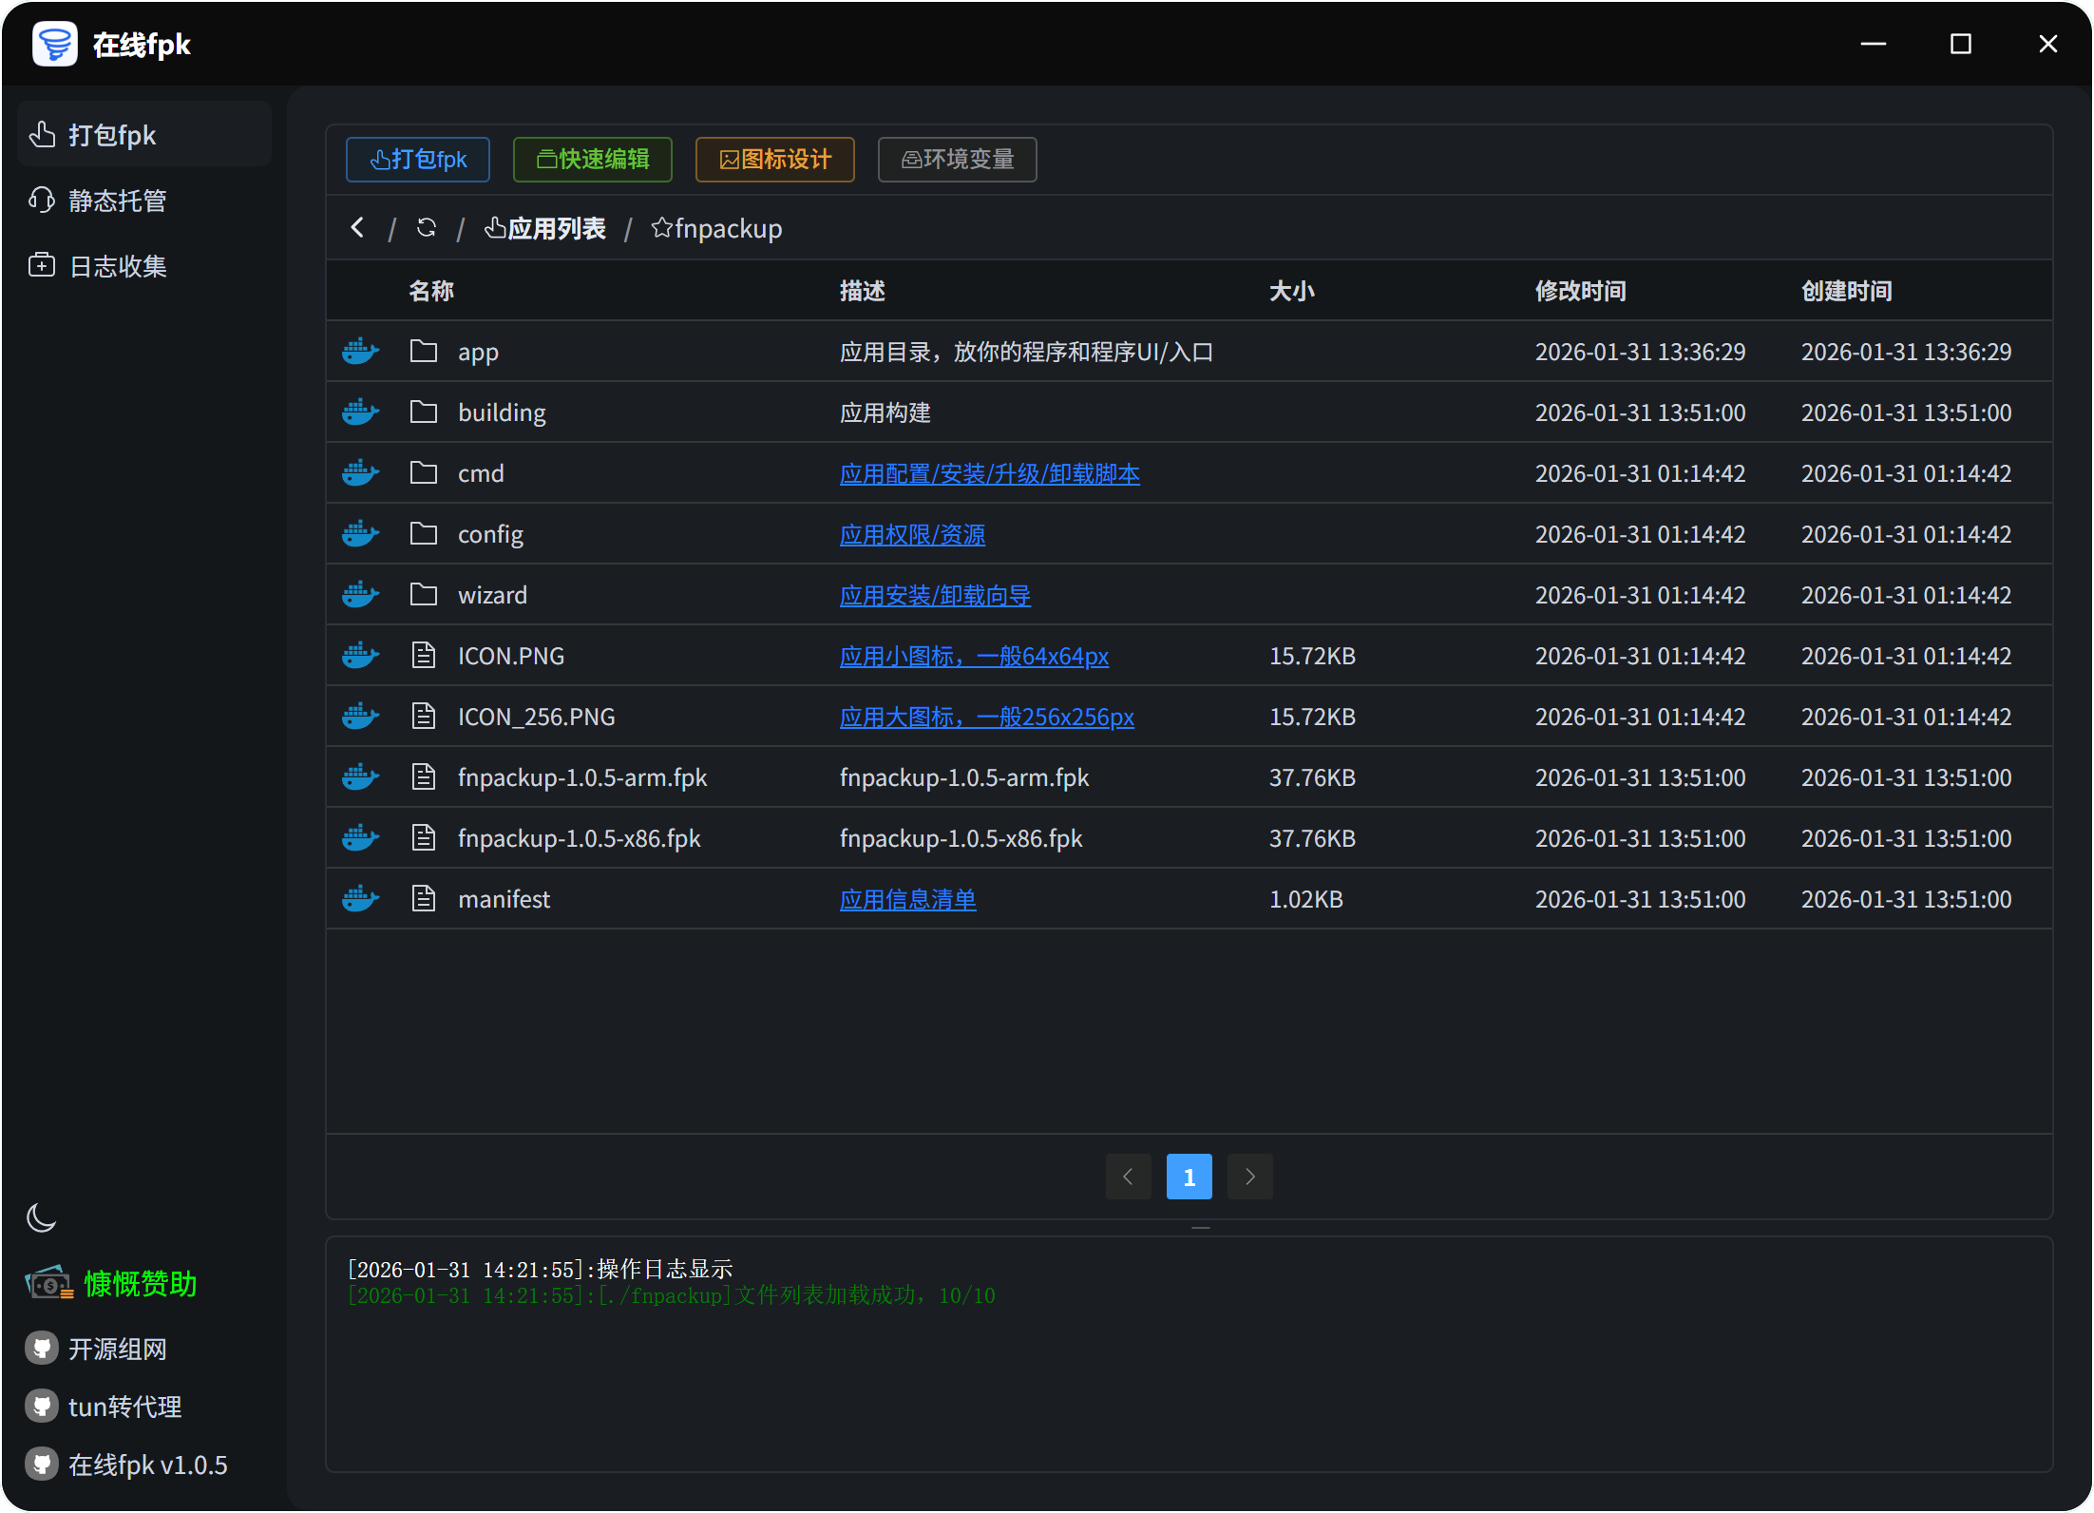This screenshot has width=2094, height=1513.
Task: Open the 图标设计 tab
Action: click(x=775, y=160)
